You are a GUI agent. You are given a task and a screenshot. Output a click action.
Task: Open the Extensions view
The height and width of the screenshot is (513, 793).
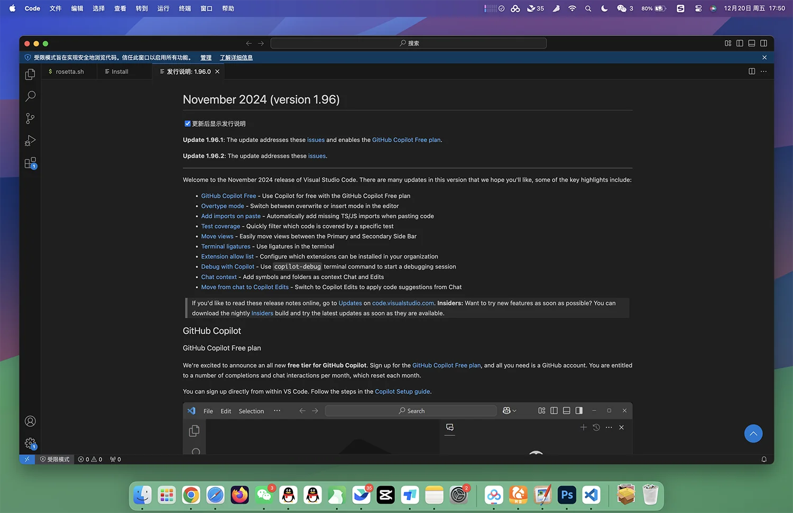pos(30,163)
